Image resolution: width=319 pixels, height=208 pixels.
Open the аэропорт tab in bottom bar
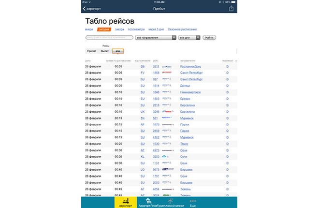point(125,202)
